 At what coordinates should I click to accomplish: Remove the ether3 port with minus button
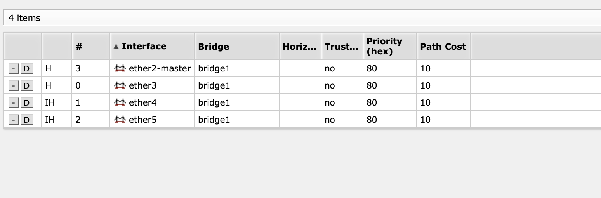pyautogui.click(x=14, y=86)
